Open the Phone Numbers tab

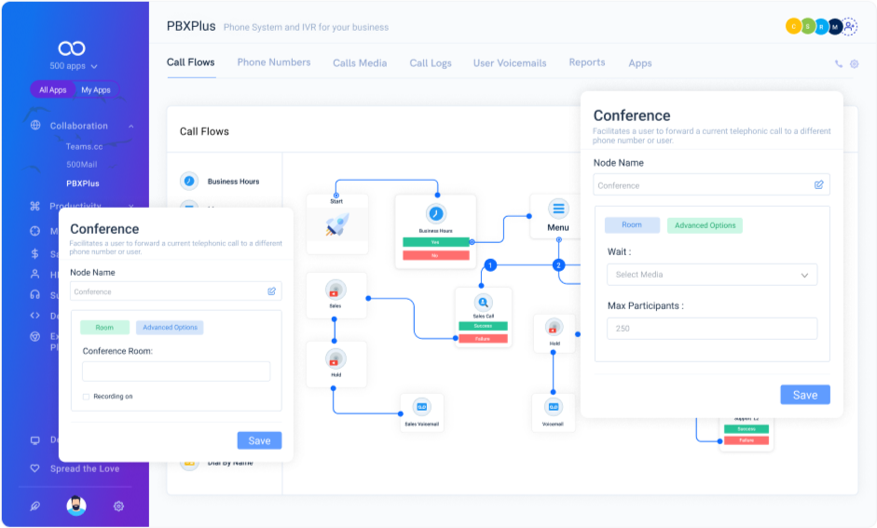(x=273, y=62)
